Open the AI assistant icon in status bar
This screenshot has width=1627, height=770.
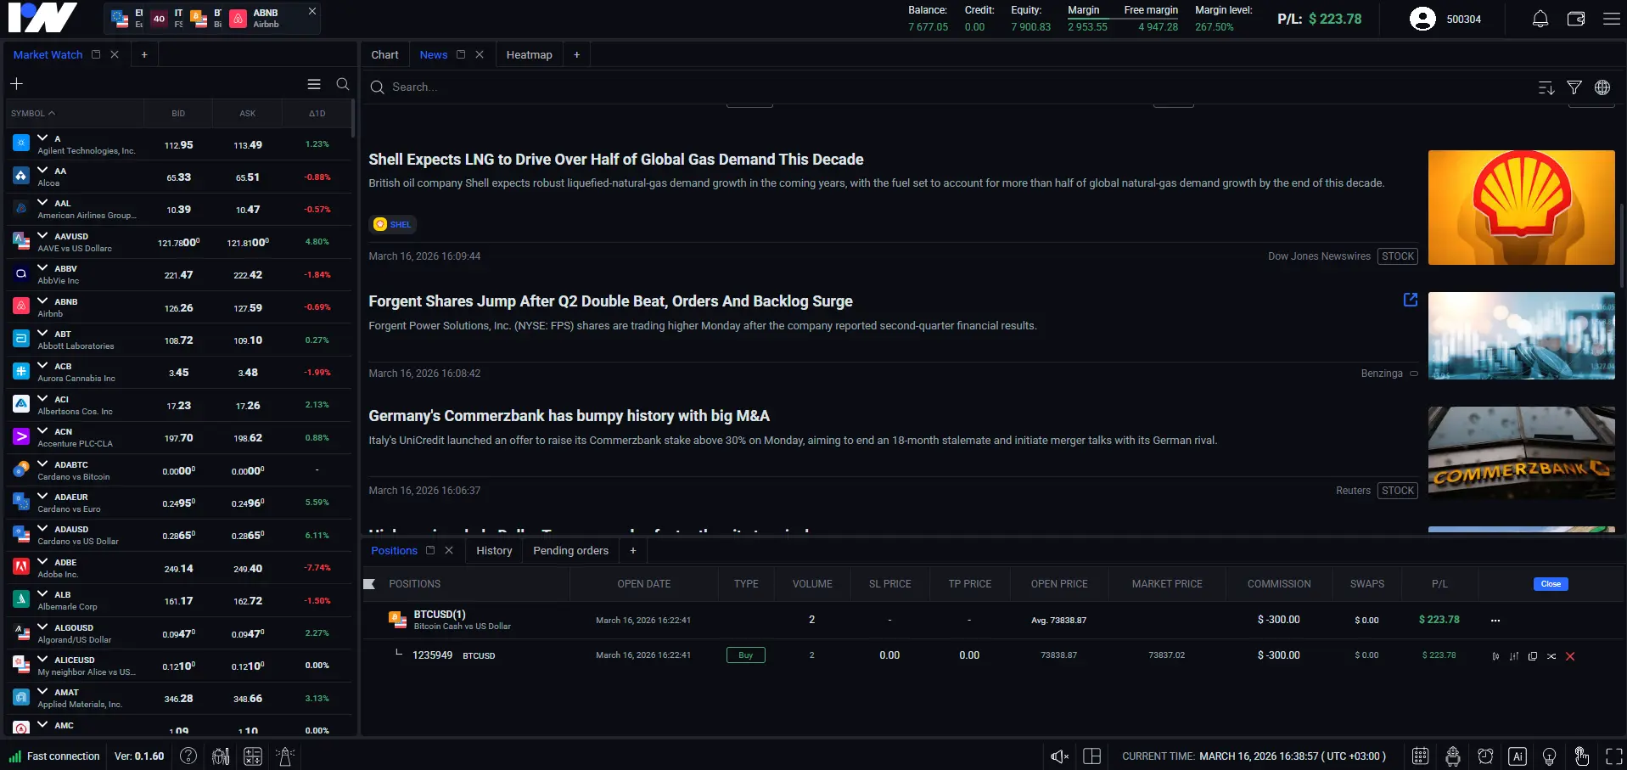[x=1516, y=756]
